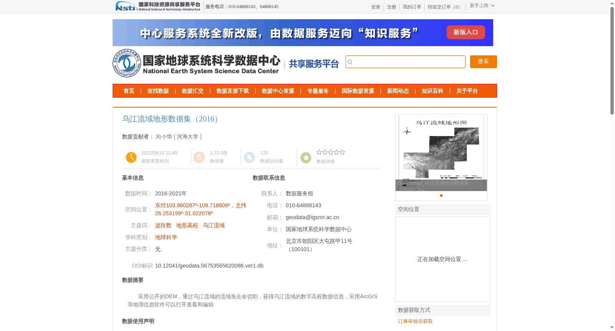Screen dimensions: 615x331
Task: Click the National Earth System Science Data Center logo
Action: click(x=197, y=63)
